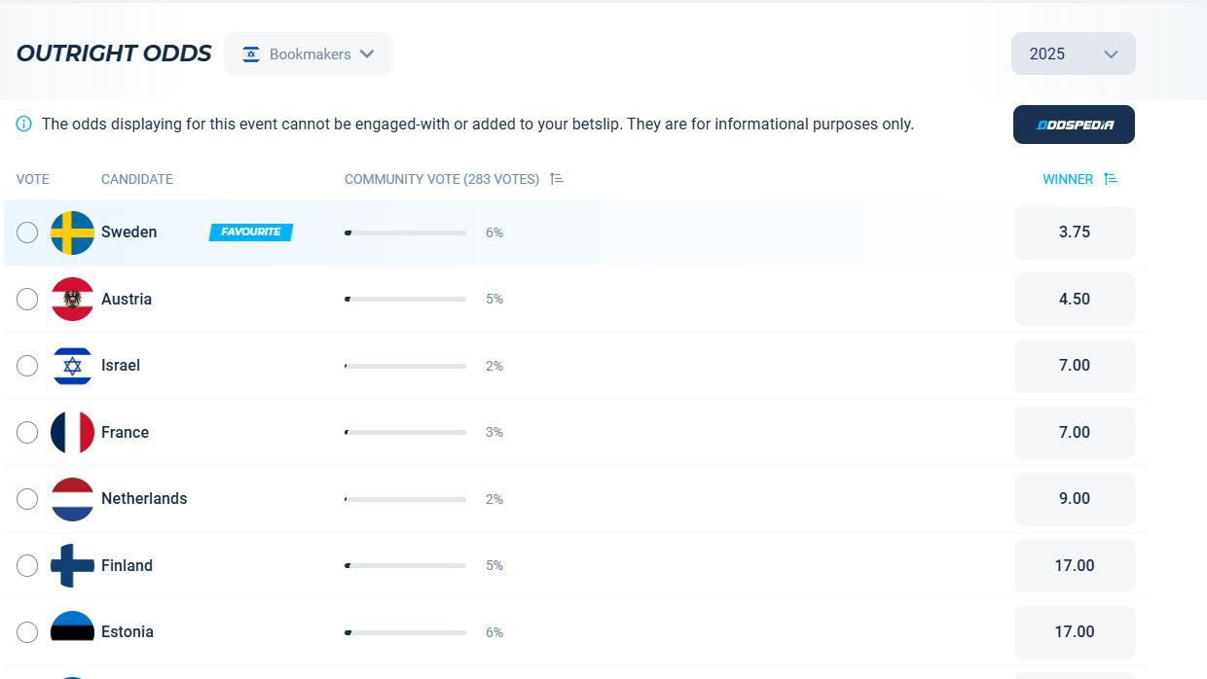Image resolution: width=1207 pixels, height=679 pixels.
Task: Click the Austria flag icon
Action: 72,299
